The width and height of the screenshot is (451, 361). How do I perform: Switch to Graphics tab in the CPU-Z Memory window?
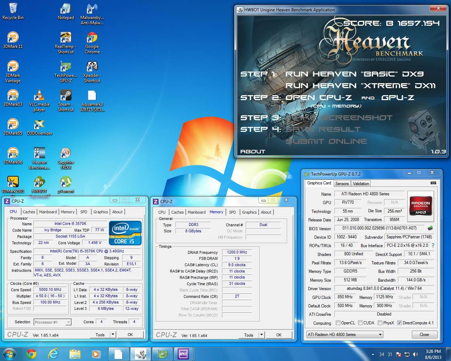point(249,212)
